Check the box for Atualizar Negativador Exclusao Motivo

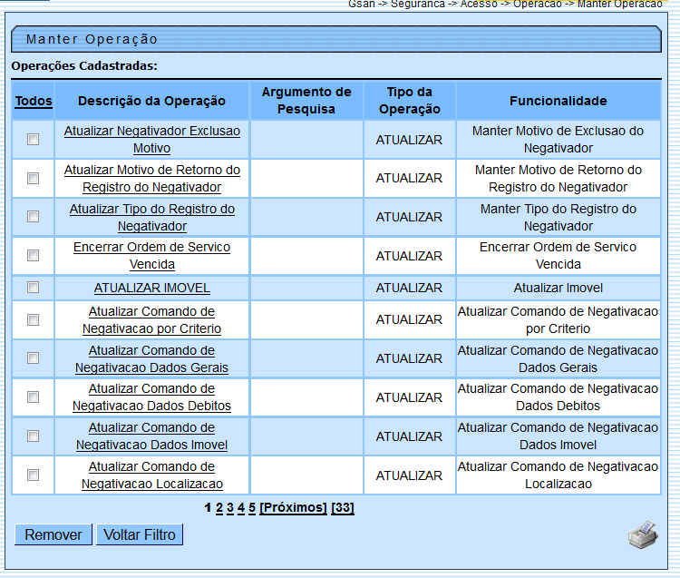34,140
